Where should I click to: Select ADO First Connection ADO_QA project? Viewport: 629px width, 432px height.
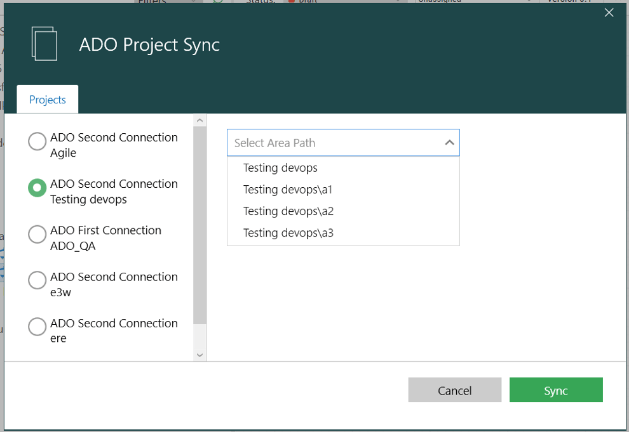click(36, 235)
